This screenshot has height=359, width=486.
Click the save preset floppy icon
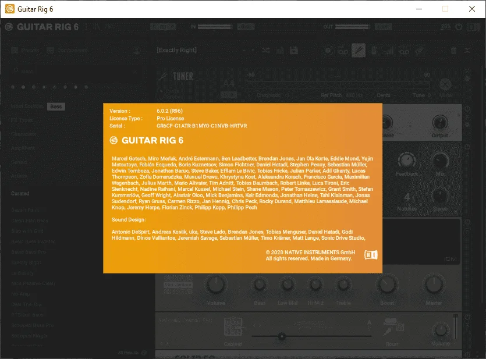[x=294, y=50]
